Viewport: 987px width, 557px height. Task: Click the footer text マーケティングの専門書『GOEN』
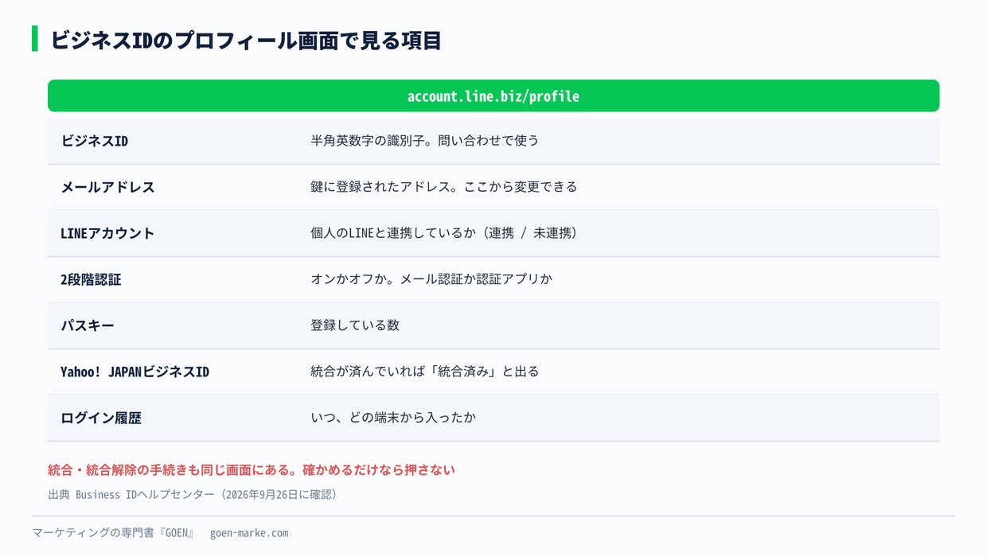(113, 532)
